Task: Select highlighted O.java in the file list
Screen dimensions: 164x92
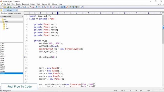Action: point(12,73)
